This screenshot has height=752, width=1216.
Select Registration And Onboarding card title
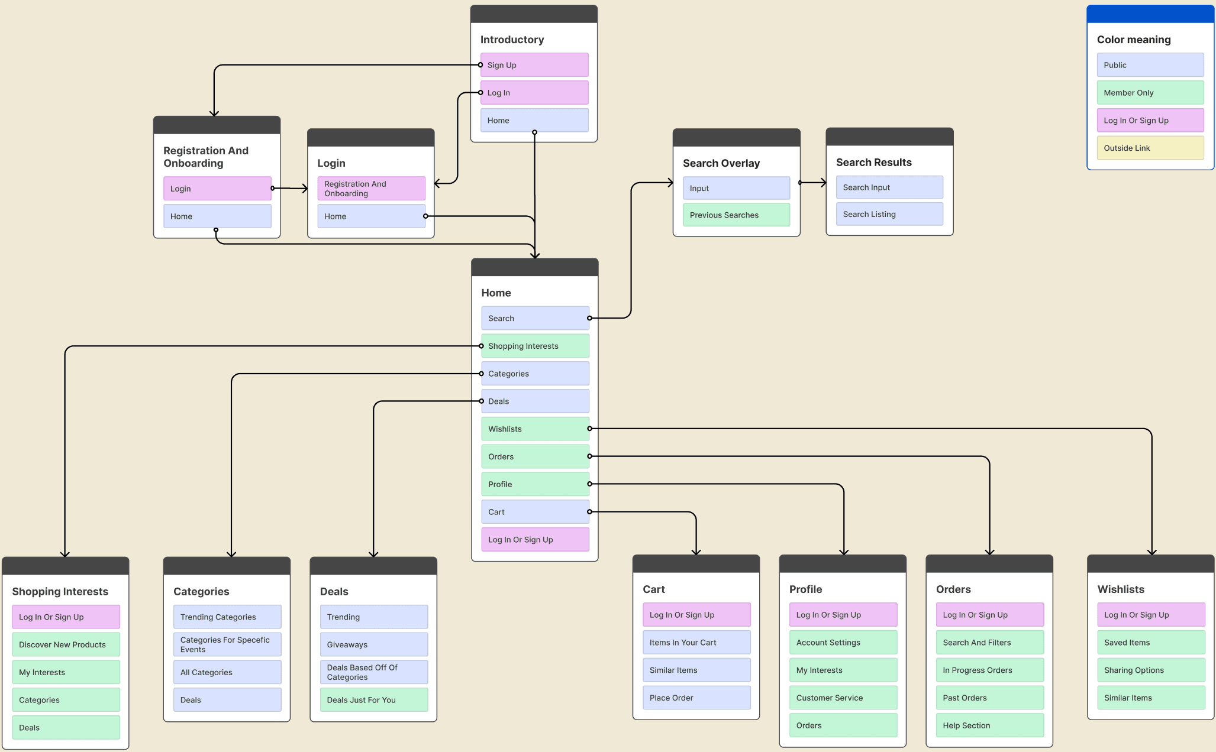pyautogui.click(x=206, y=157)
